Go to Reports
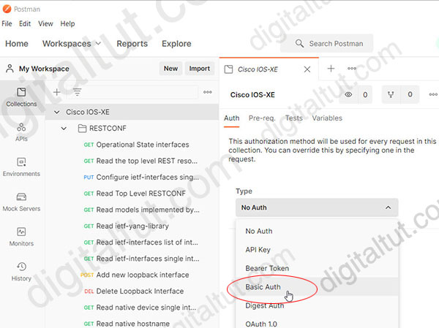This screenshot has width=439, height=328. coord(132,44)
